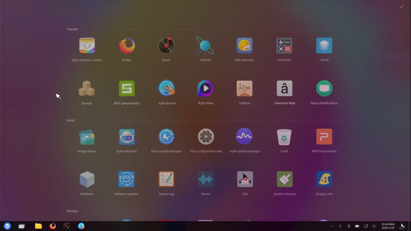Screen dimensions: 411x231
Task: Launch WPS Presentation
Action: [x=324, y=136]
